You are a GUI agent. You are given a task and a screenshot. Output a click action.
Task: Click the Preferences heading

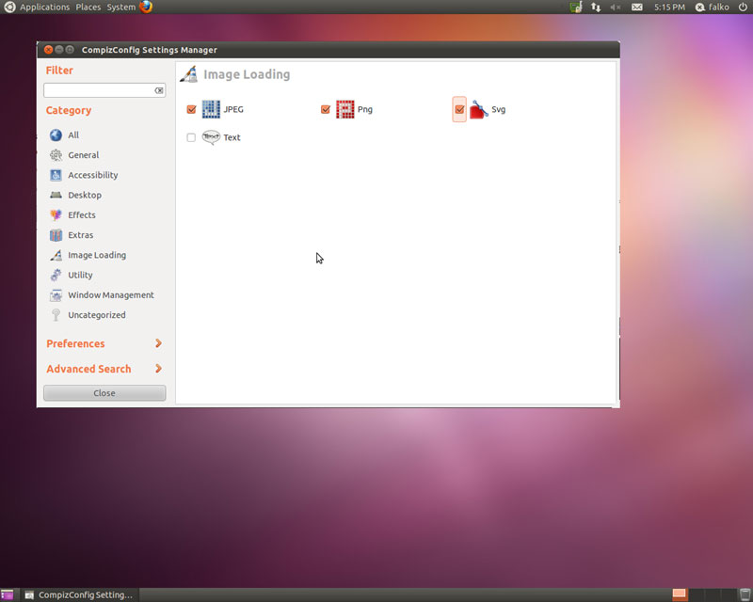75,343
